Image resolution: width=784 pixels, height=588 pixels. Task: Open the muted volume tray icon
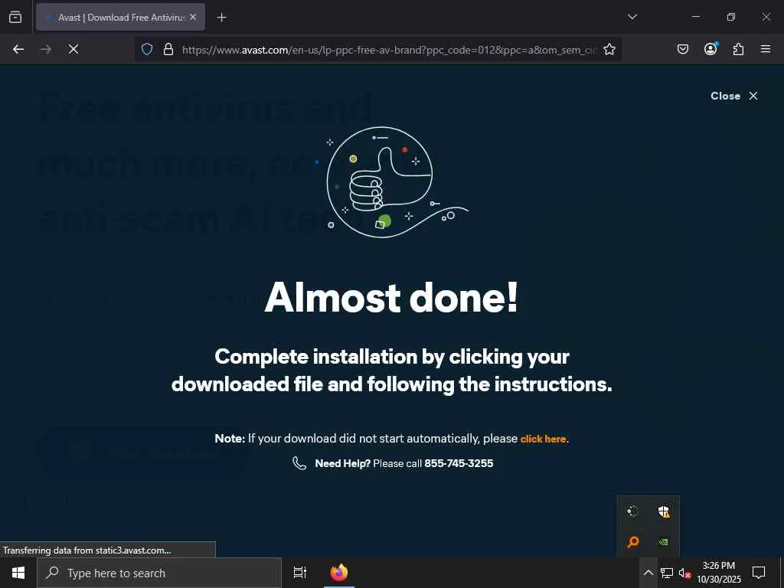point(685,573)
